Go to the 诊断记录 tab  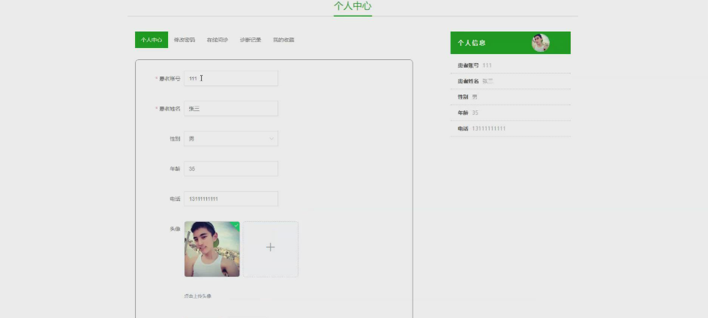[x=250, y=40]
